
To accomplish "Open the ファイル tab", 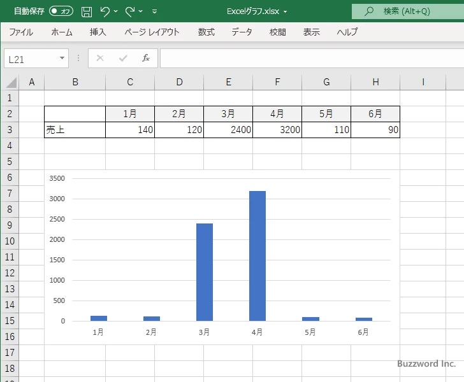I will [x=21, y=32].
